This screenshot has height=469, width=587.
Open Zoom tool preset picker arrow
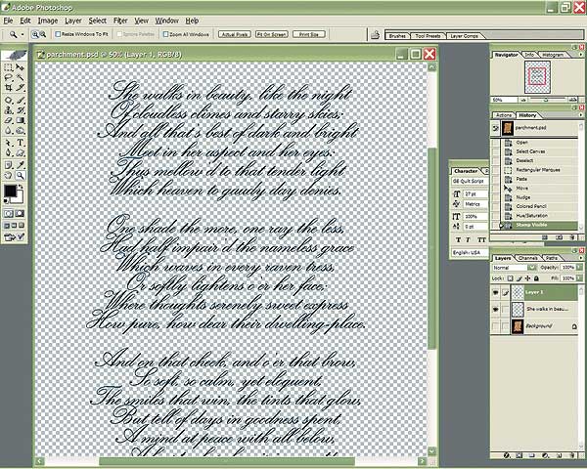click(23, 34)
